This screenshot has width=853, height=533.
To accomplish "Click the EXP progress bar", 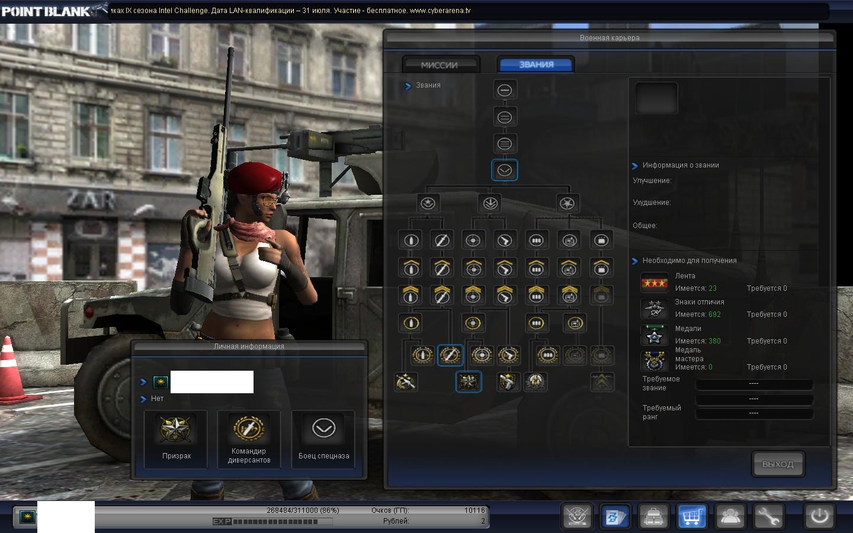I will click(x=274, y=522).
